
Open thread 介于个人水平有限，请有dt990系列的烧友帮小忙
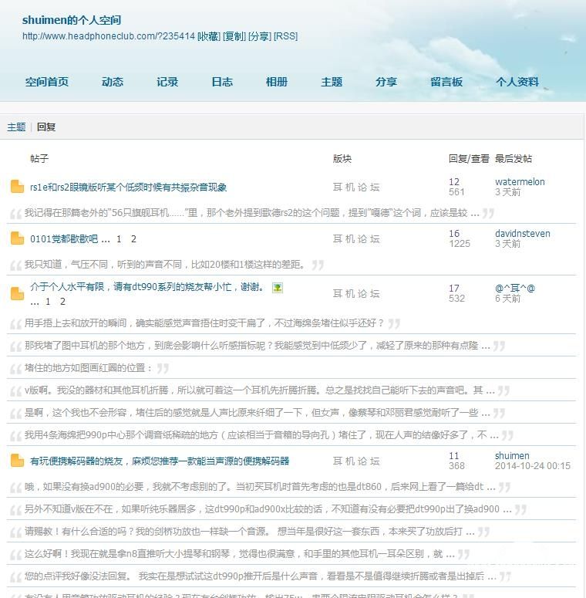tap(146, 287)
